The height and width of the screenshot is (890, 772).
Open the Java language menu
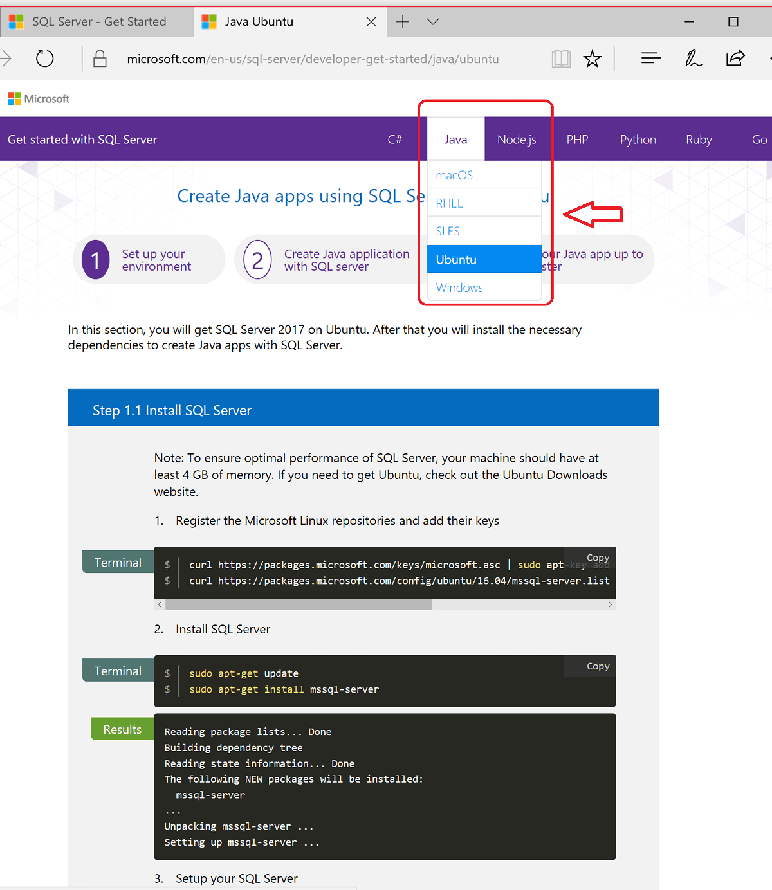pyautogui.click(x=455, y=140)
